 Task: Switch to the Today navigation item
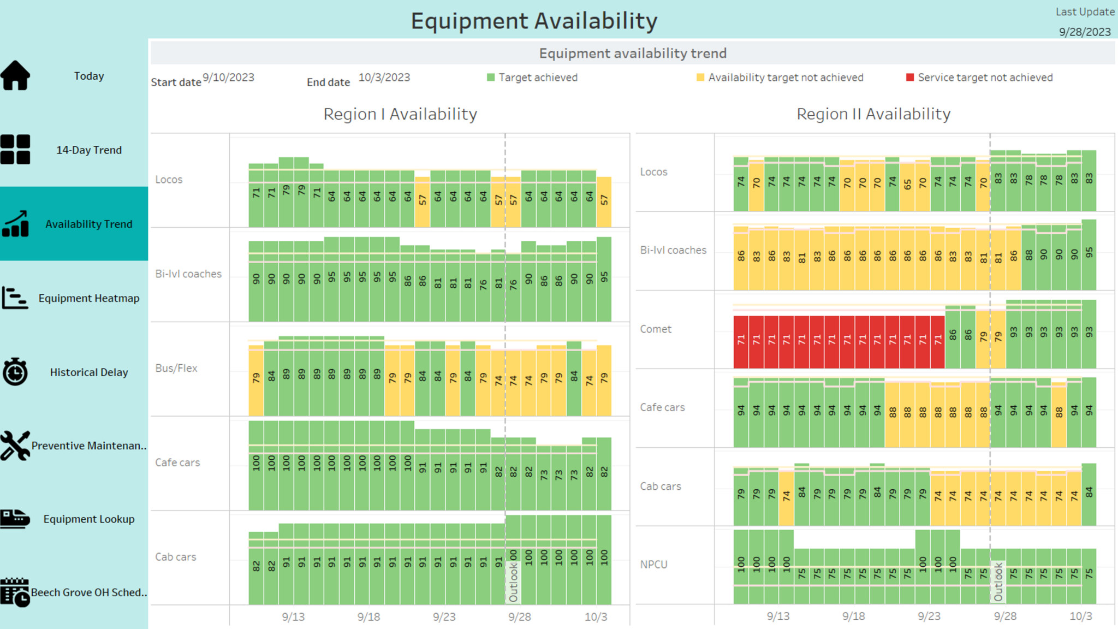pyautogui.click(x=89, y=76)
